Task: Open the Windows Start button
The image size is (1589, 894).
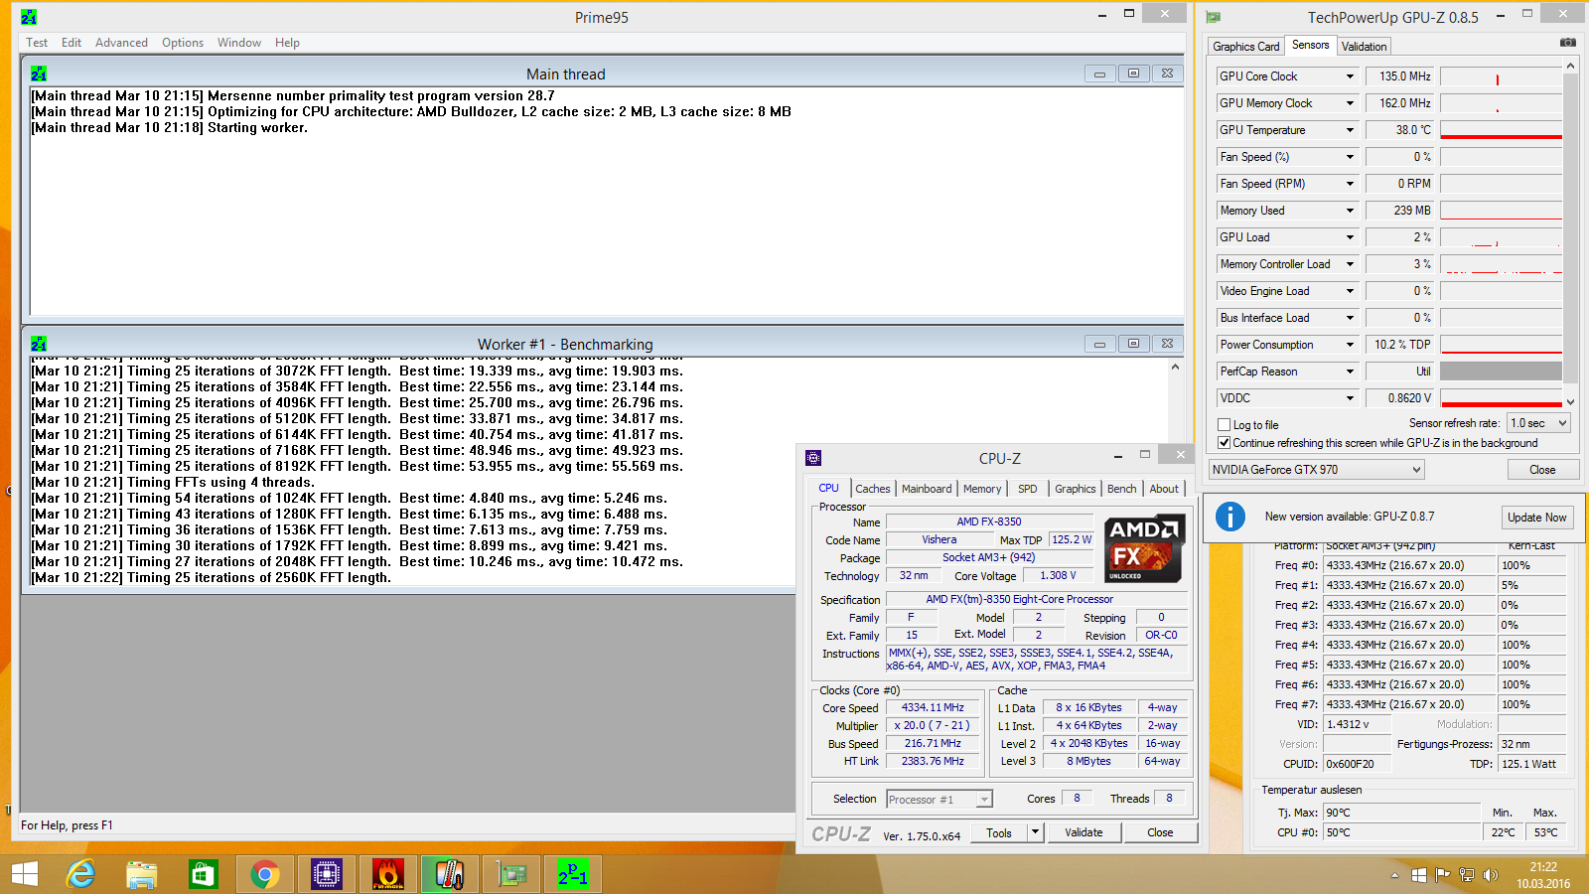Action: [24, 874]
